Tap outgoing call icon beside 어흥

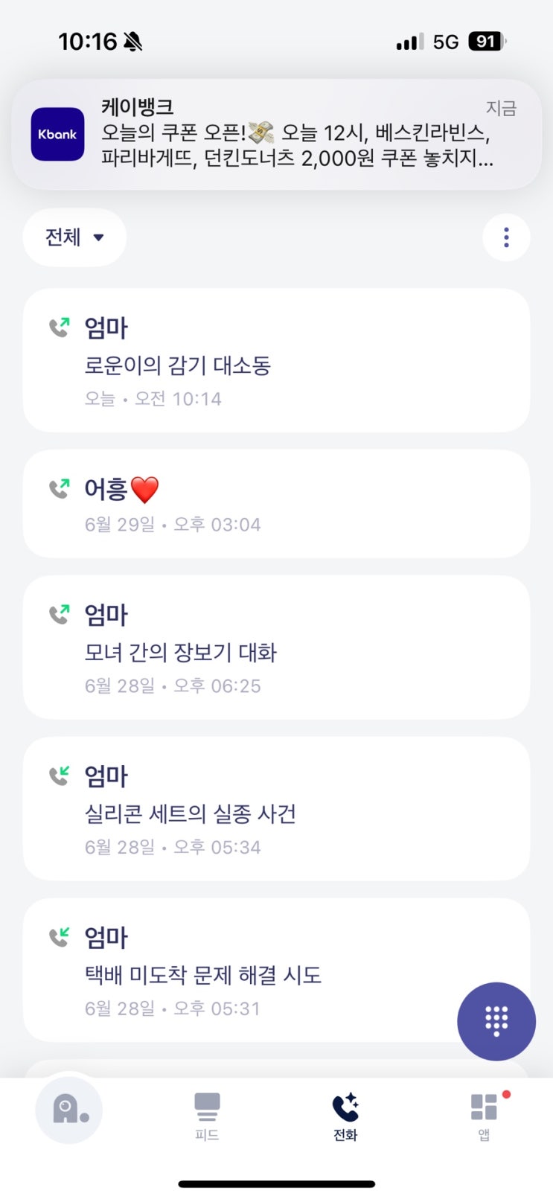60,487
